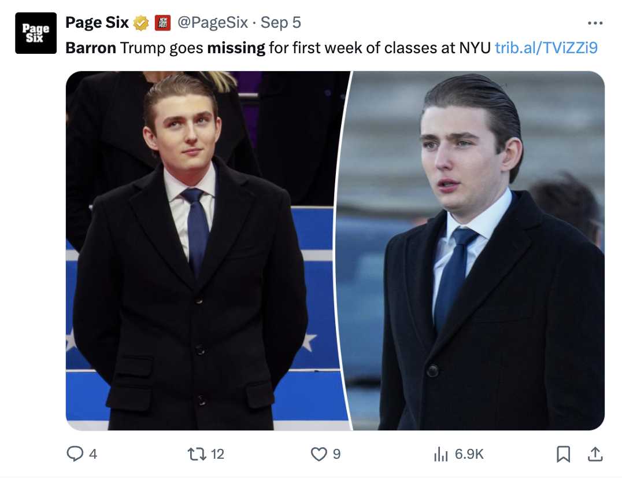Open the three-dot more options menu
622x479 pixels.
click(594, 24)
